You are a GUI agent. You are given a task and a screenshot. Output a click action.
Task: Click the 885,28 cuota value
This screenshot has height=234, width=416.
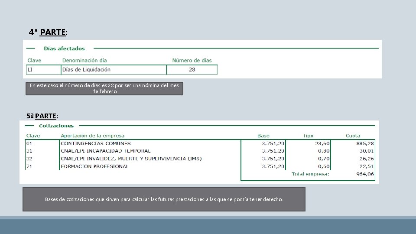[365, 143]
